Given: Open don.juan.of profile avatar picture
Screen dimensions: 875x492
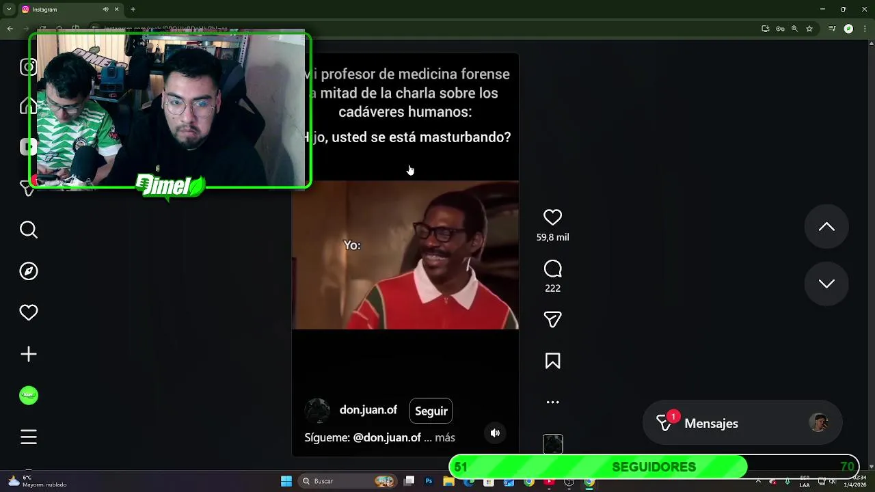Looking at the screenshot, I should pos(317,411).
